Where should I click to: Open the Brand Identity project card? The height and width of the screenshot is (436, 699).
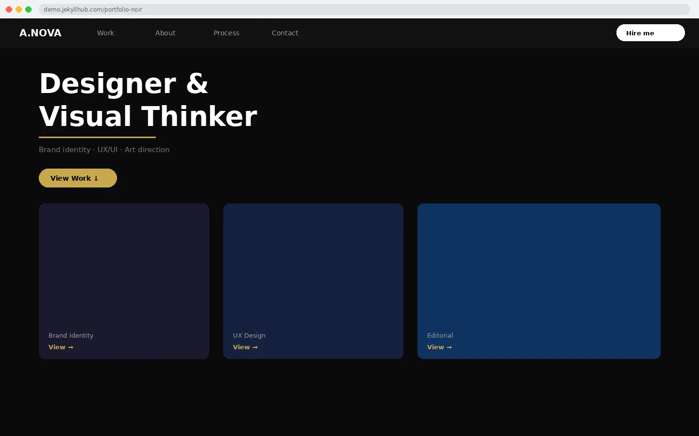[x=124, y=281]
